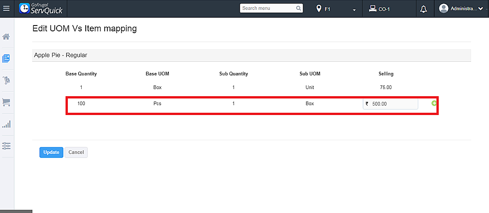Click the Apple Pie - Regular header
The image size is (489, 213).
tap(61, 55)
